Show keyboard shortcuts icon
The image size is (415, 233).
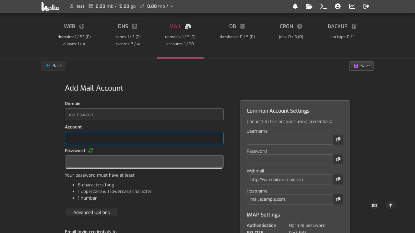coord(374,205)
